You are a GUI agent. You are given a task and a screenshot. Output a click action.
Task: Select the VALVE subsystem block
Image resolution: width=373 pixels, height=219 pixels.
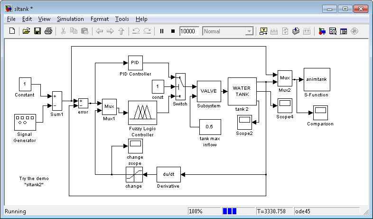coord(209,91)
